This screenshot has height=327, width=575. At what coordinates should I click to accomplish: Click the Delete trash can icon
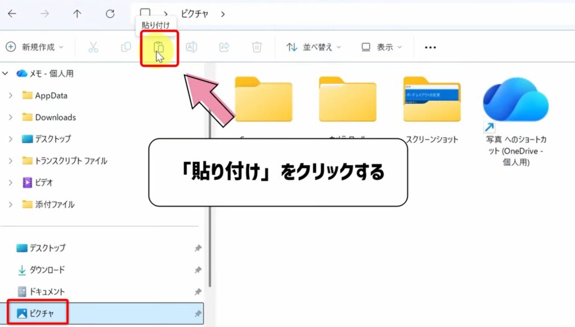click(x=257, y=48)
